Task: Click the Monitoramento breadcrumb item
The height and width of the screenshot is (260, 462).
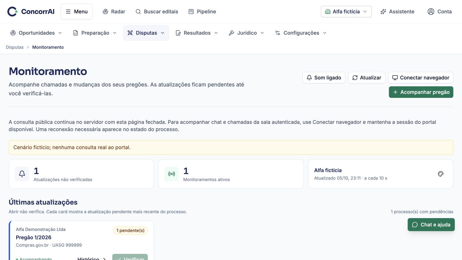Action: [48, 47]
